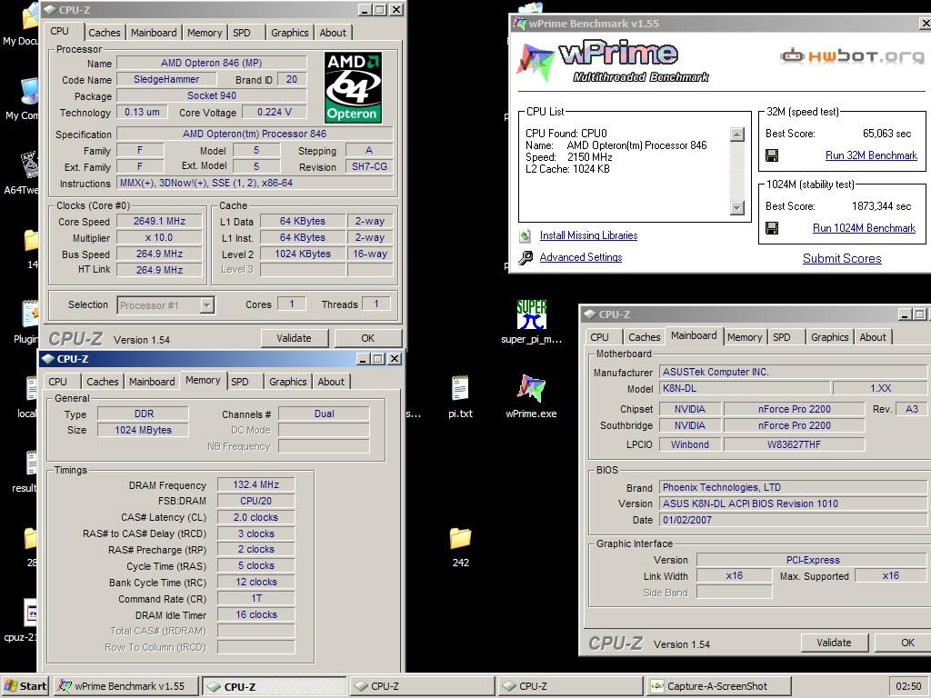Image resolution: width=931 pixels, height=698 pixels.
Task: Switch to Capture-A-ScreenShot in taskbar
Action: pyautogui.click(x=718, y=686)
